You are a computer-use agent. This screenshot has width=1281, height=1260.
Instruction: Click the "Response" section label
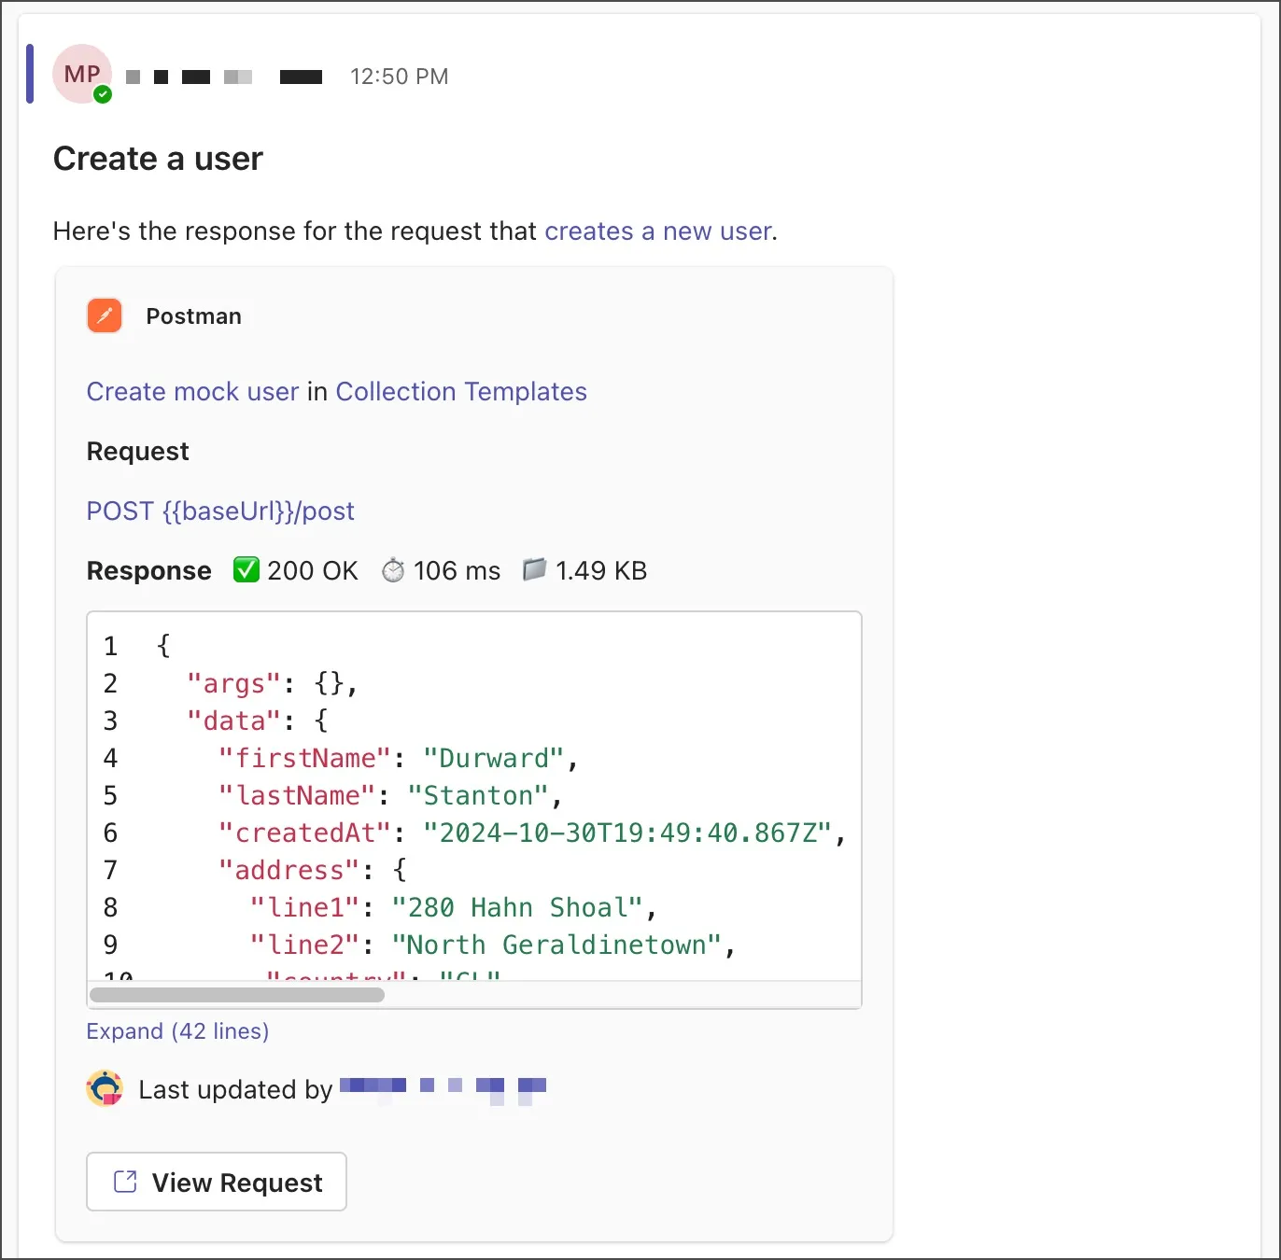148,570
